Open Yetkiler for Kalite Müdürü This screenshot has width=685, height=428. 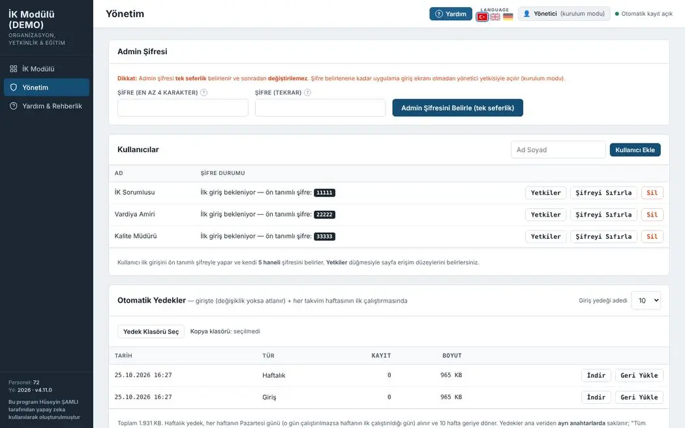click(545, 236)
